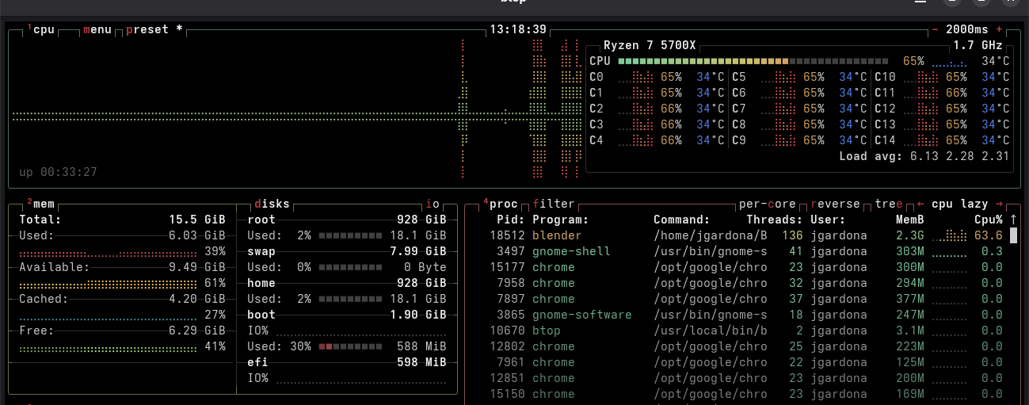Click the Free memory 6.29 GiB value
This screenshot has height=405, width=1029.
tap(196, 330)
